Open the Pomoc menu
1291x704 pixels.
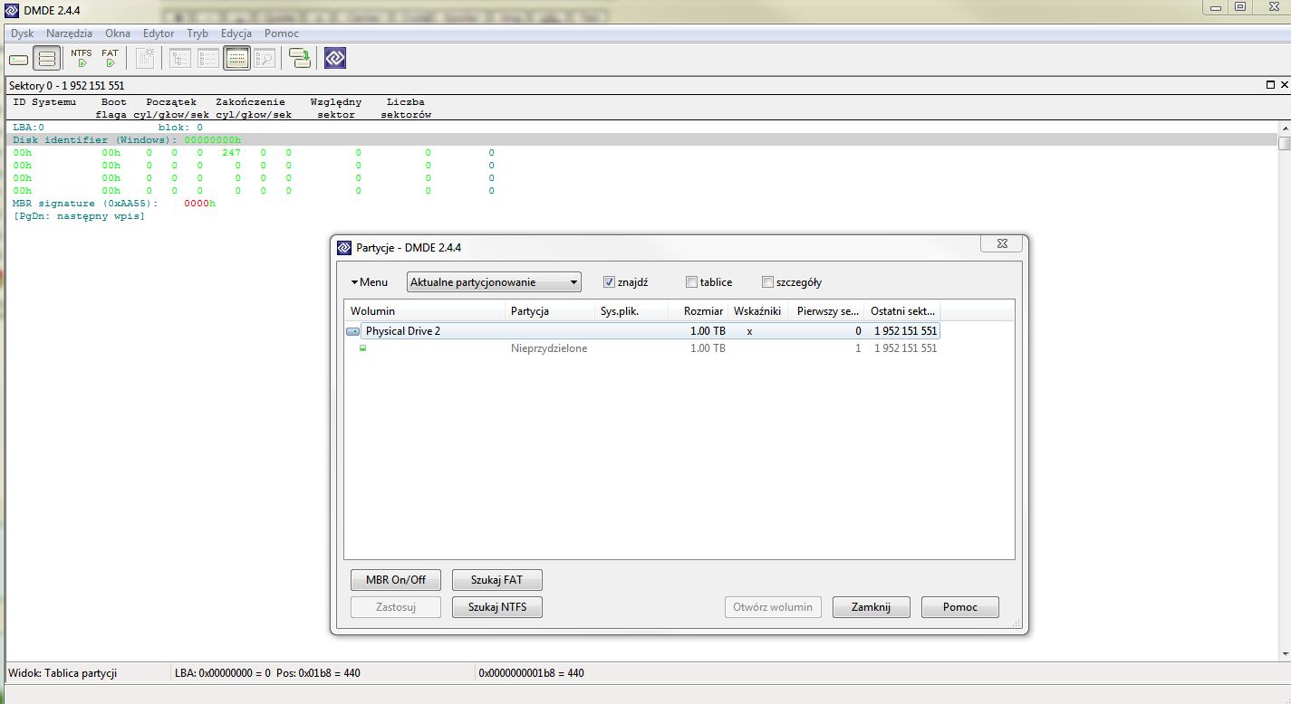[282, 33]
